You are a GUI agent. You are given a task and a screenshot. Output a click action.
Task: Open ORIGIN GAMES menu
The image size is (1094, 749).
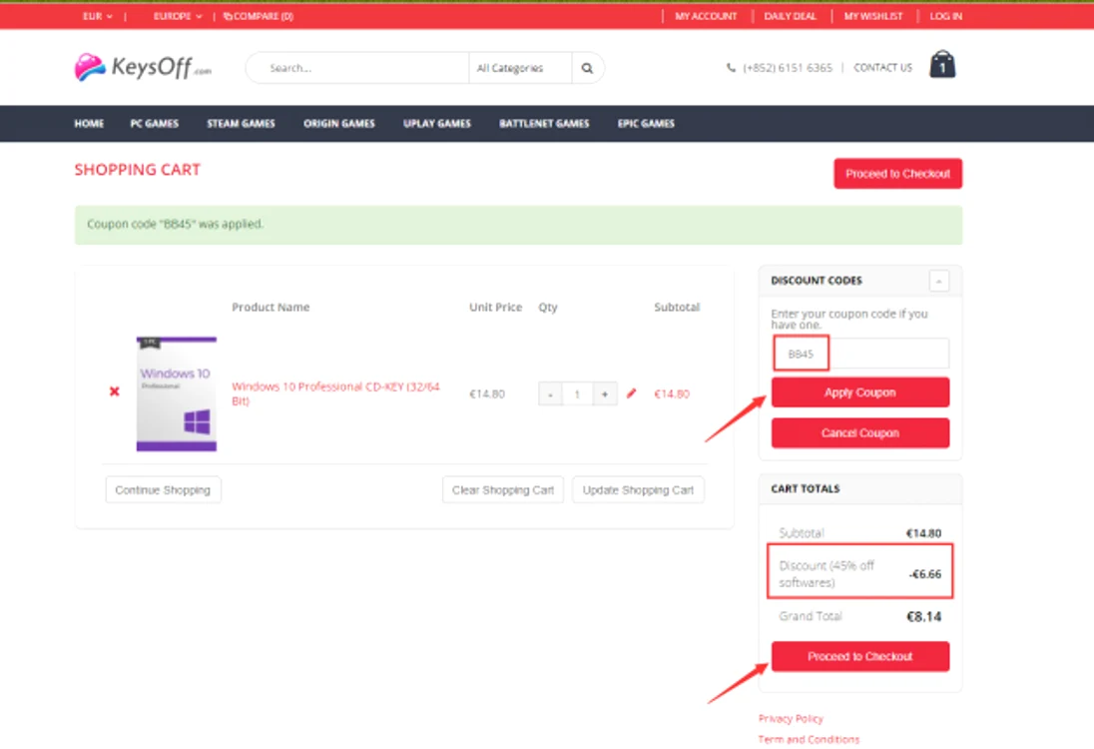(x=339, y=124)
